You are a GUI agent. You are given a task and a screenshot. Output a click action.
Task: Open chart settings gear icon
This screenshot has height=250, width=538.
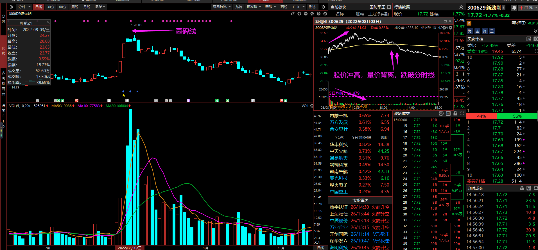[x=312, y=14]
